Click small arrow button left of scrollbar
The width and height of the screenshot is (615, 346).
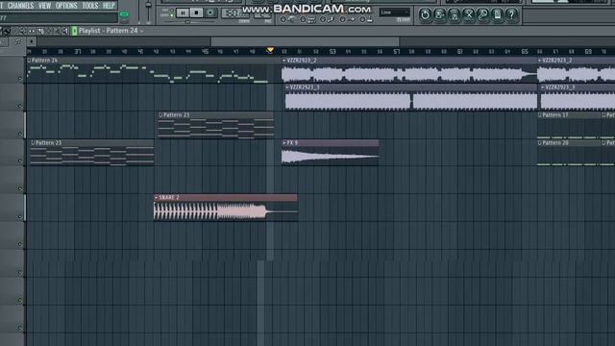tap(32, 41)
